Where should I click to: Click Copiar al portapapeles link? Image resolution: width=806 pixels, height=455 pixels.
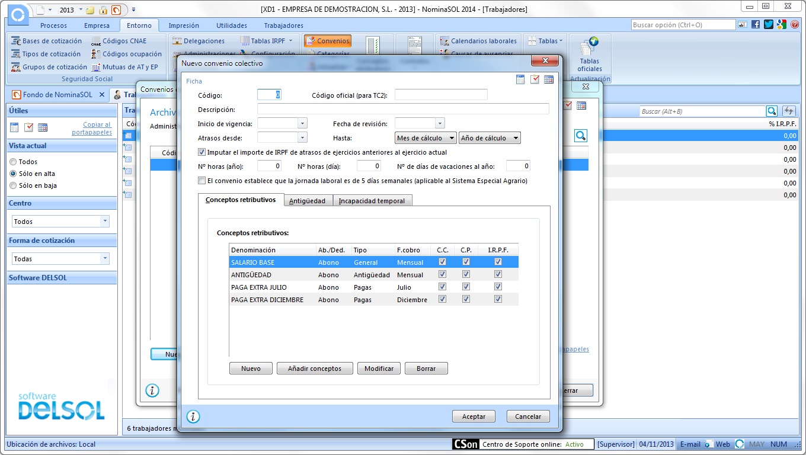point(92,128)
